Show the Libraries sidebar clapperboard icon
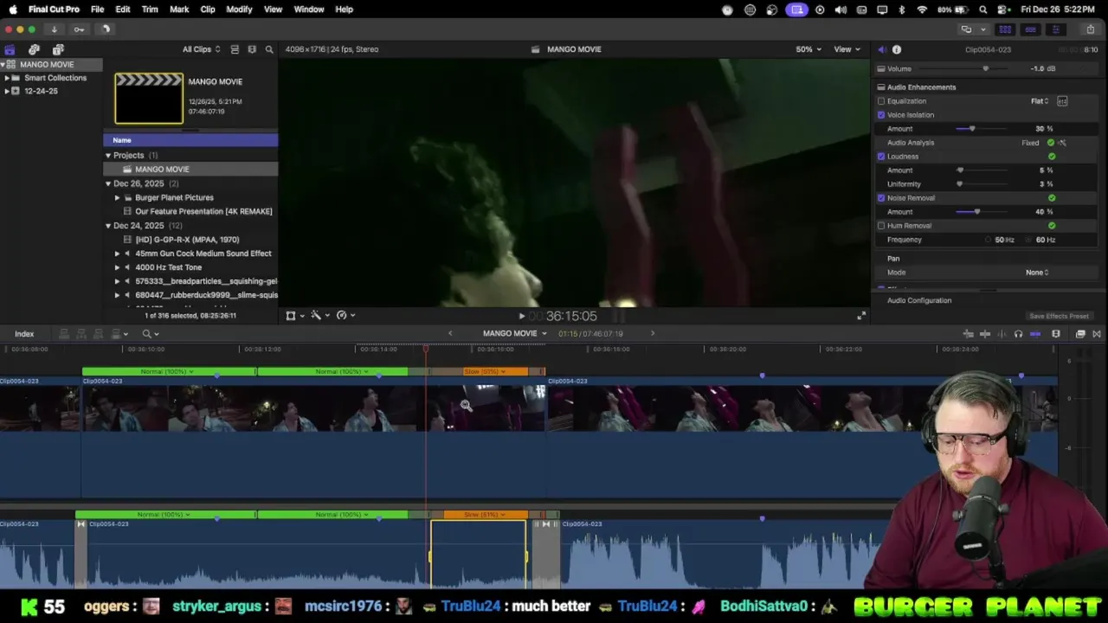 tap(10, 49)
